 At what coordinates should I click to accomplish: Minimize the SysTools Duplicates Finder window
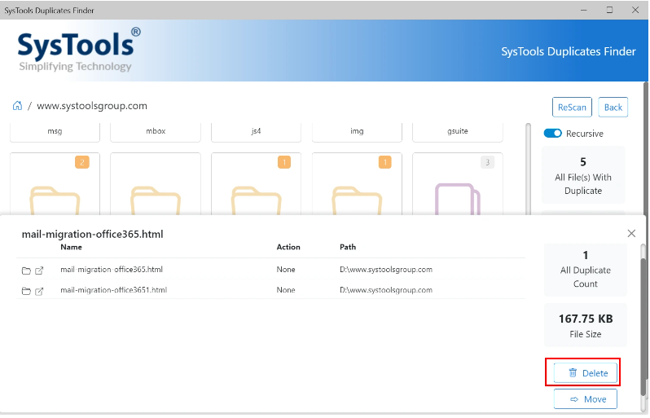584,10
